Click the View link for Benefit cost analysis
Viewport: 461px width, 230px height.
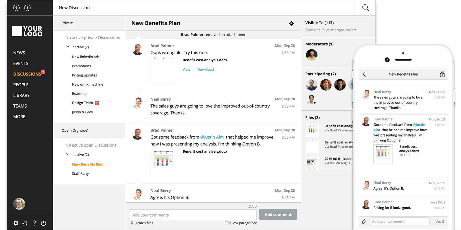pos(186,70)
